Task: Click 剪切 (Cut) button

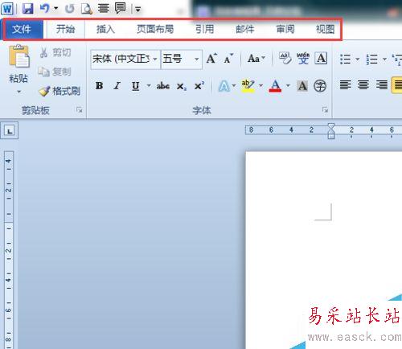Action: click(x=55, y=52)
